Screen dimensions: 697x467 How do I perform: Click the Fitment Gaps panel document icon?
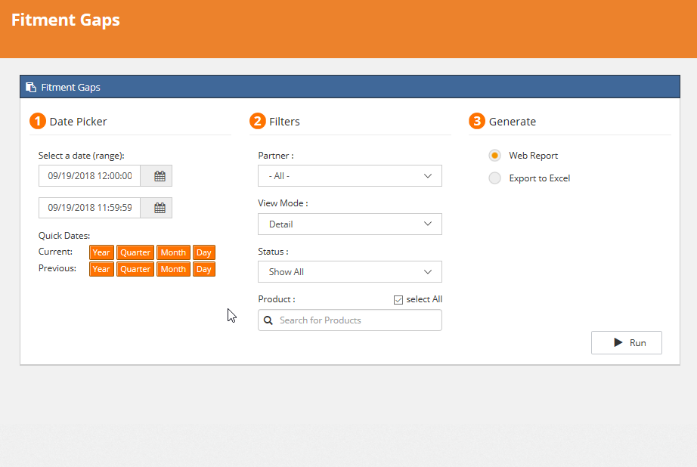click(x=31, y=87)
